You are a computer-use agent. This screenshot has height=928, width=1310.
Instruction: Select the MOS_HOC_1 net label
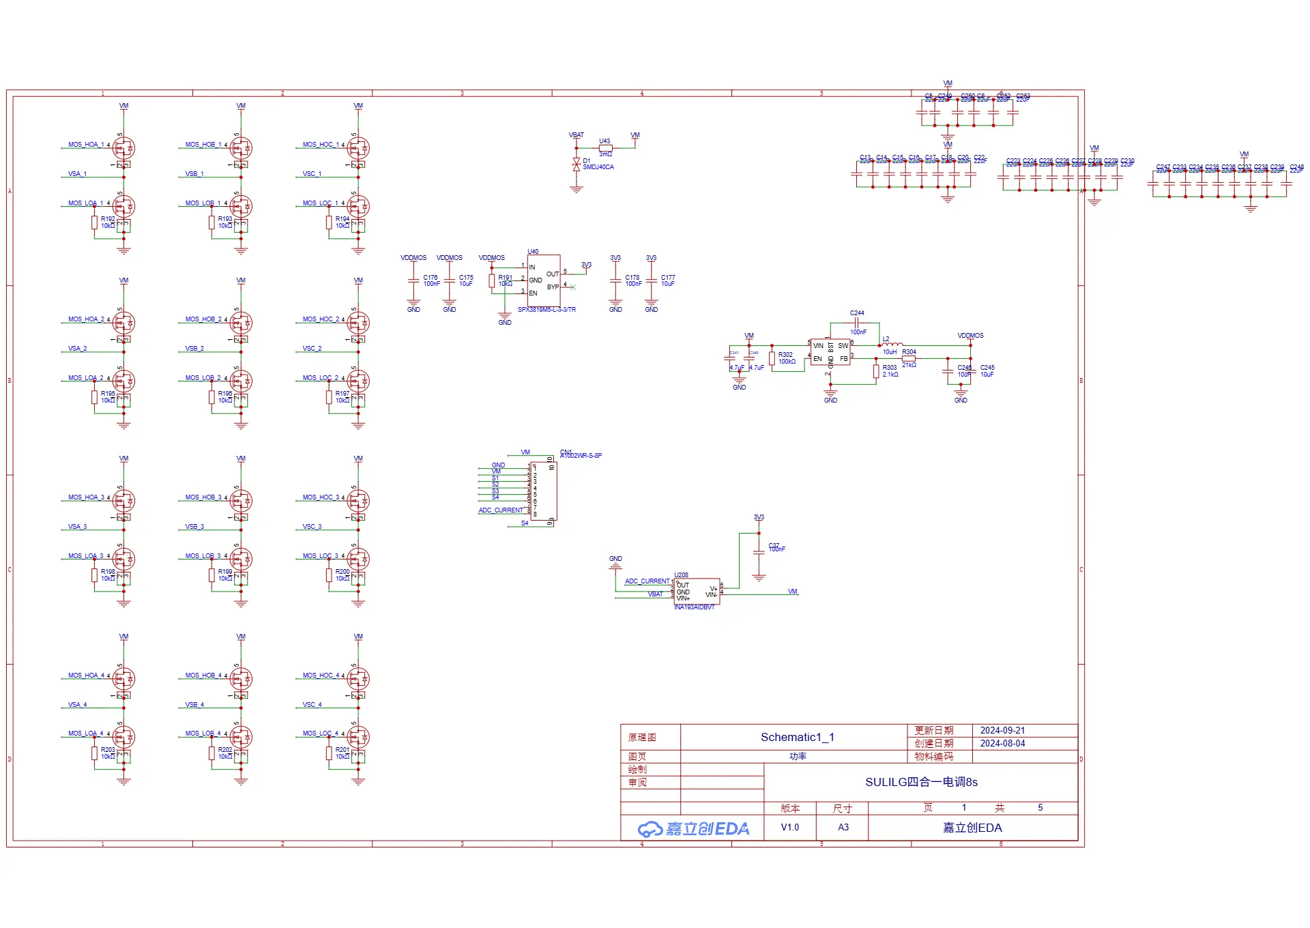click(321, 145)
